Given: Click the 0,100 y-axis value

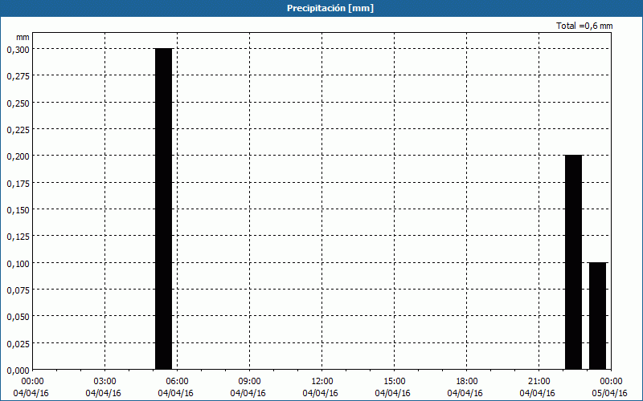Looking at the screenshot, I should [x=18, y=264].
